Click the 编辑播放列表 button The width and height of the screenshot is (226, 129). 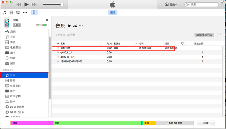pyautogui.click(x=204, y=35)
